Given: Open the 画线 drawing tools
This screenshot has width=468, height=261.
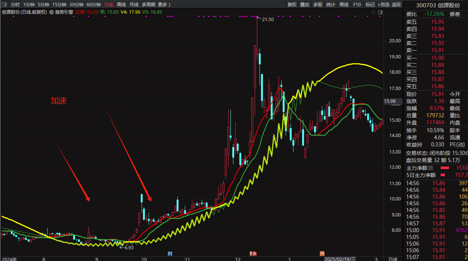Looking at the screenshot, I should (x=344, y=4).
